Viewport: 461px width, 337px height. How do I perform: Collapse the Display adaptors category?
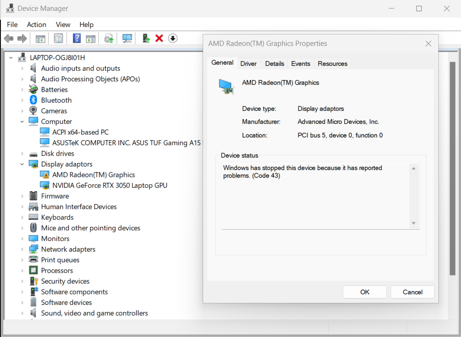click(x=22, y=164)
